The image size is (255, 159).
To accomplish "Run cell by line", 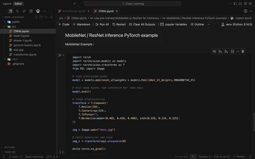I will (214, 51).
